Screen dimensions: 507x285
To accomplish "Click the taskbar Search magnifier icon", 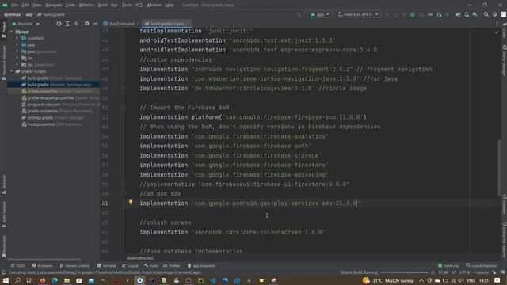I will point(17,280).
